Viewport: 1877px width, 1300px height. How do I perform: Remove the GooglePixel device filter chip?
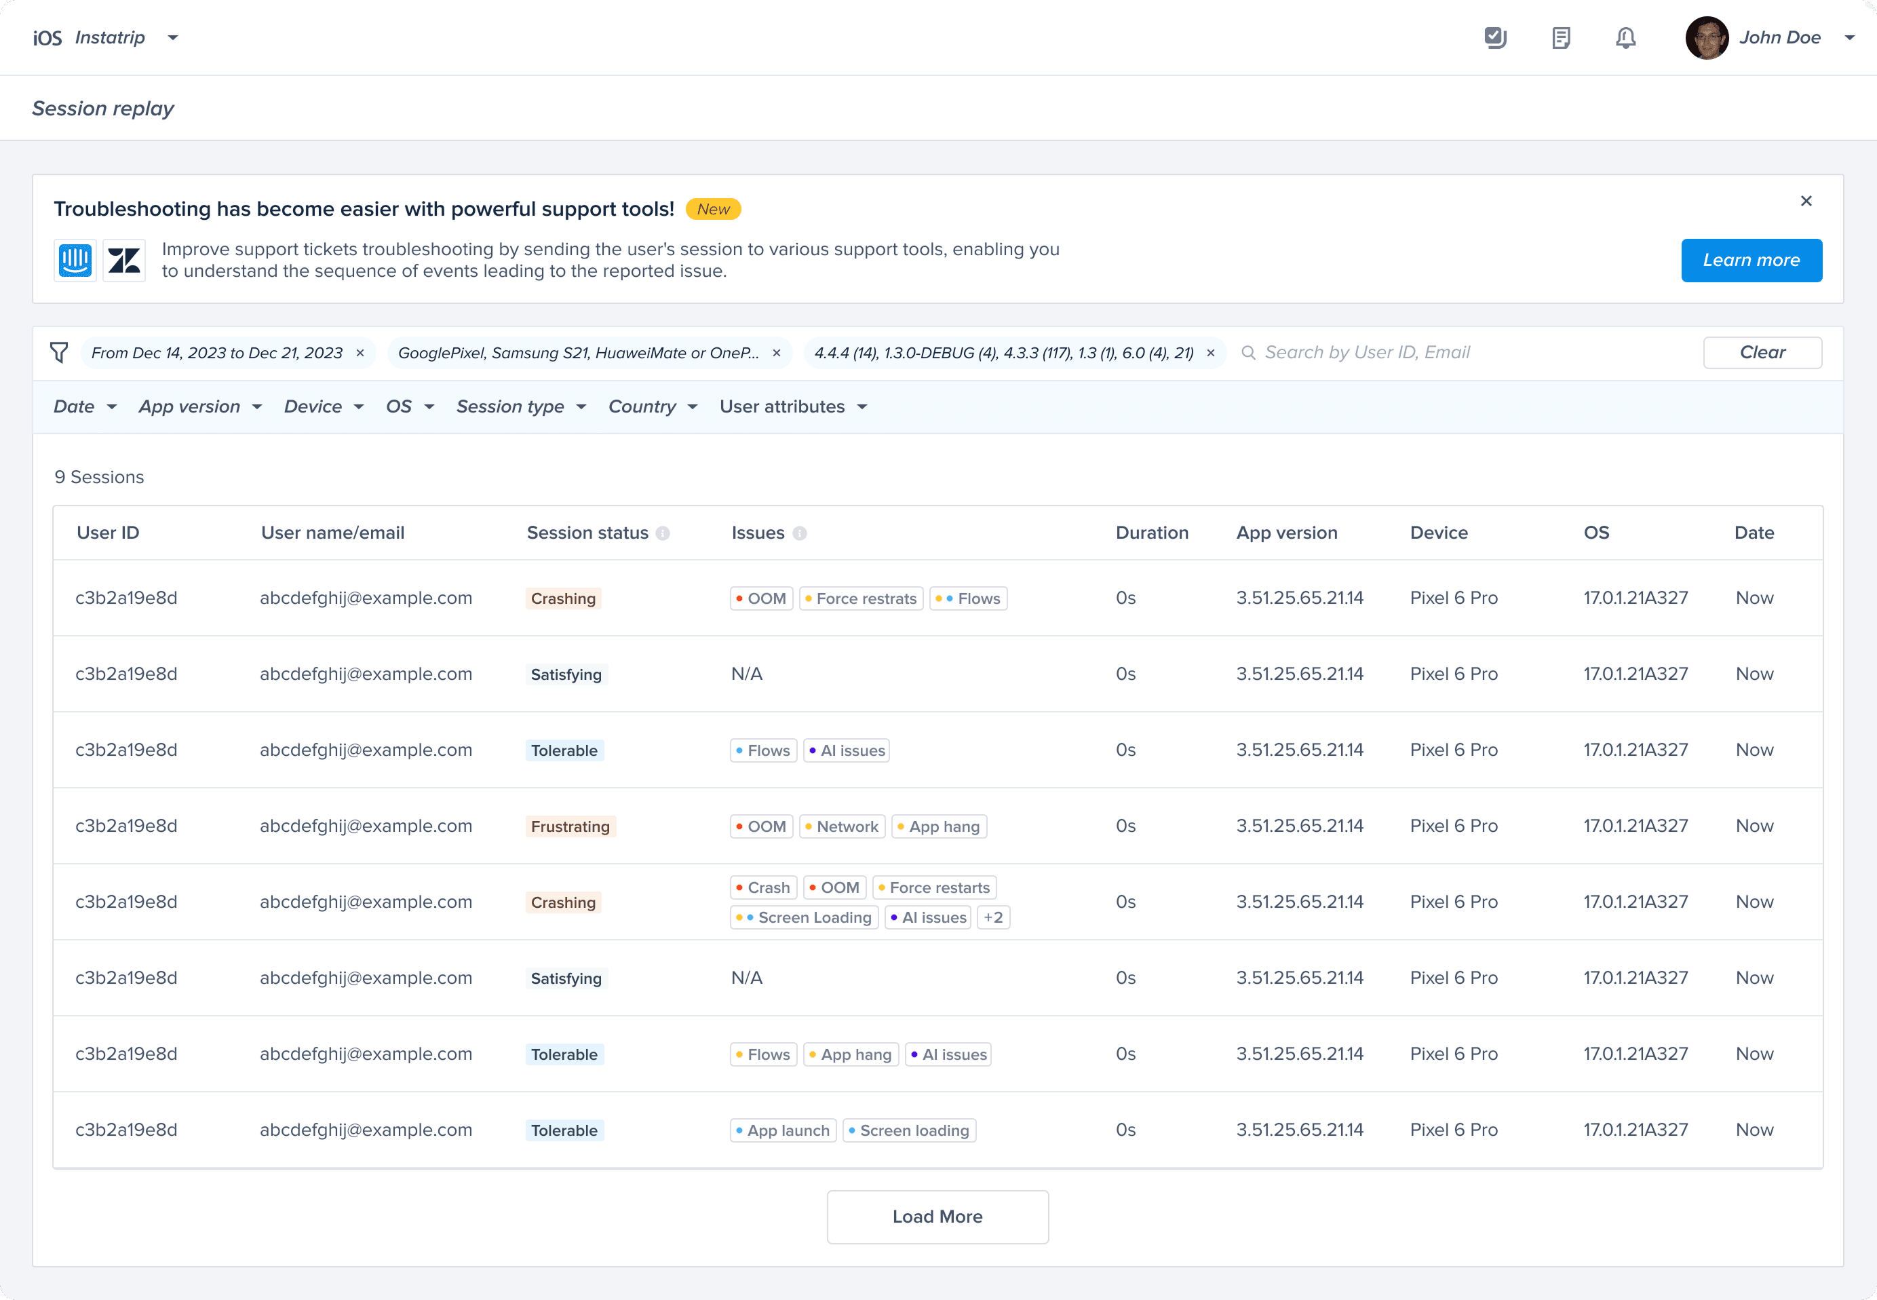(776, 353)
